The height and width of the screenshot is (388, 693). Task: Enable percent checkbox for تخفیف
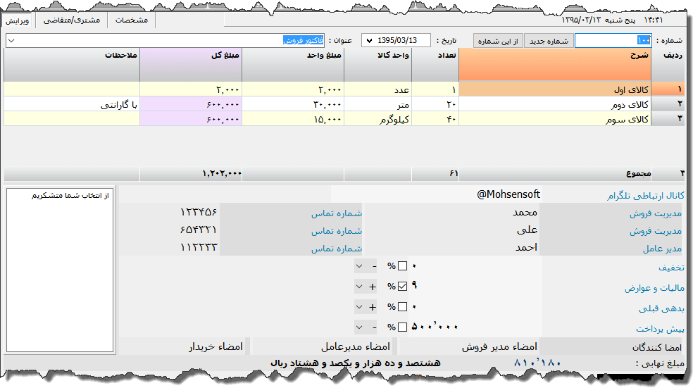tap(403, 266)
